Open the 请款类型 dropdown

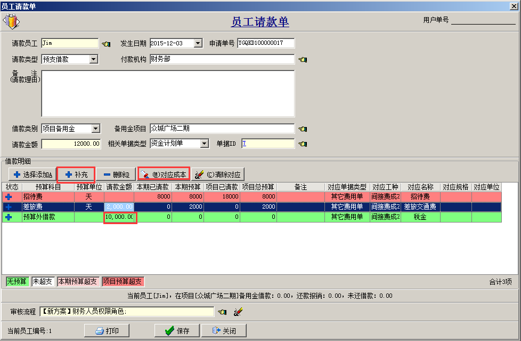click(94, 59)
